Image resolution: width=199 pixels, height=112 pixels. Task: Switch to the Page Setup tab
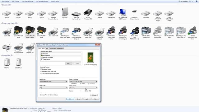[53, 49]
